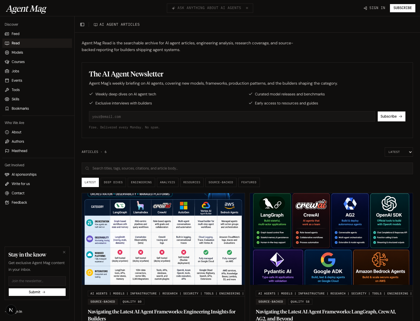
Task: Click the article search field
Action: coord(247,168)
